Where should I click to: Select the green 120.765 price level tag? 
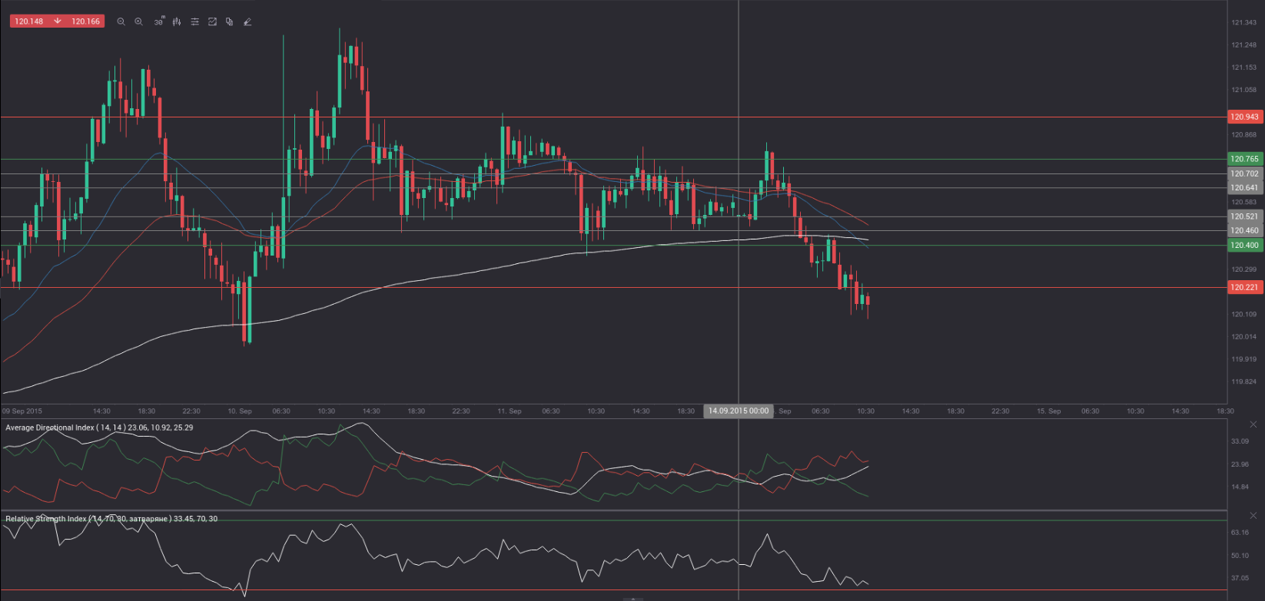click(1244, 159)
